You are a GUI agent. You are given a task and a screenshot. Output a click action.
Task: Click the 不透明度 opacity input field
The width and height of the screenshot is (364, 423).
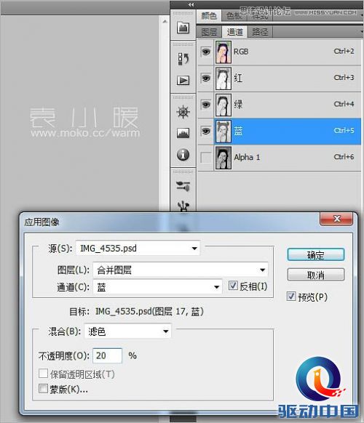107,355
